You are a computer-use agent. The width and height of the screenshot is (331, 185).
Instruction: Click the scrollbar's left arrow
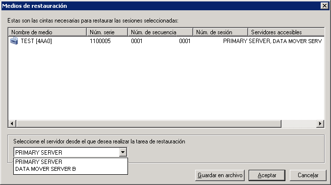(12, 124)
